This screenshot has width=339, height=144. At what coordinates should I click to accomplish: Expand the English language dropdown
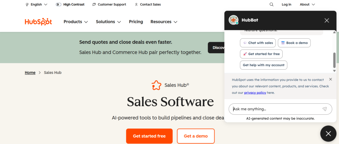click(36, 5)
